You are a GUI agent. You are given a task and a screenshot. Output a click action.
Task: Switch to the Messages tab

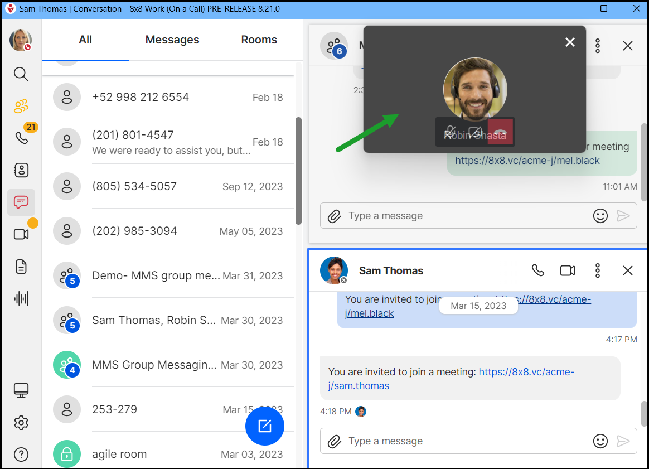click(172, 40)
